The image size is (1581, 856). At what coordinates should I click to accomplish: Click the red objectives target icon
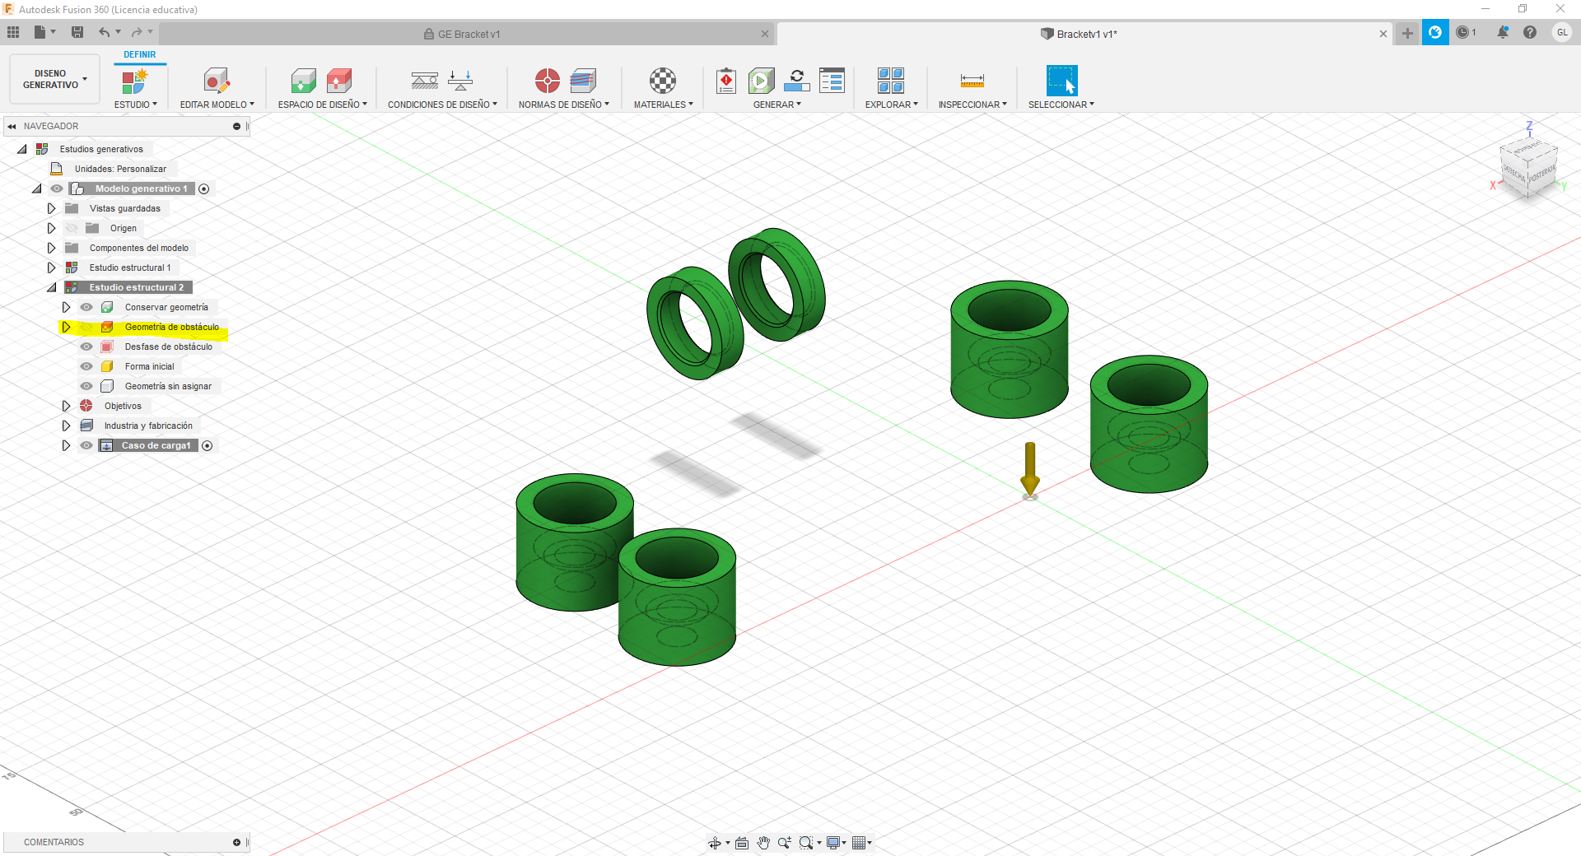click(x=547, y=81)
